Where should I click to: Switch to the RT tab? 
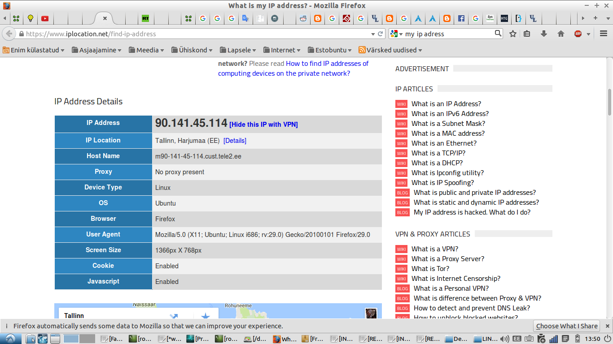click(145, 18)
